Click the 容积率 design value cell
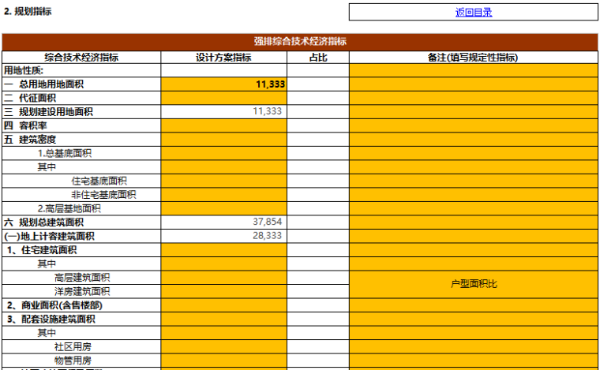 click(223, 125)
